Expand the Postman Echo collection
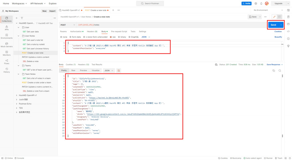292x160 pixels. 16,104
